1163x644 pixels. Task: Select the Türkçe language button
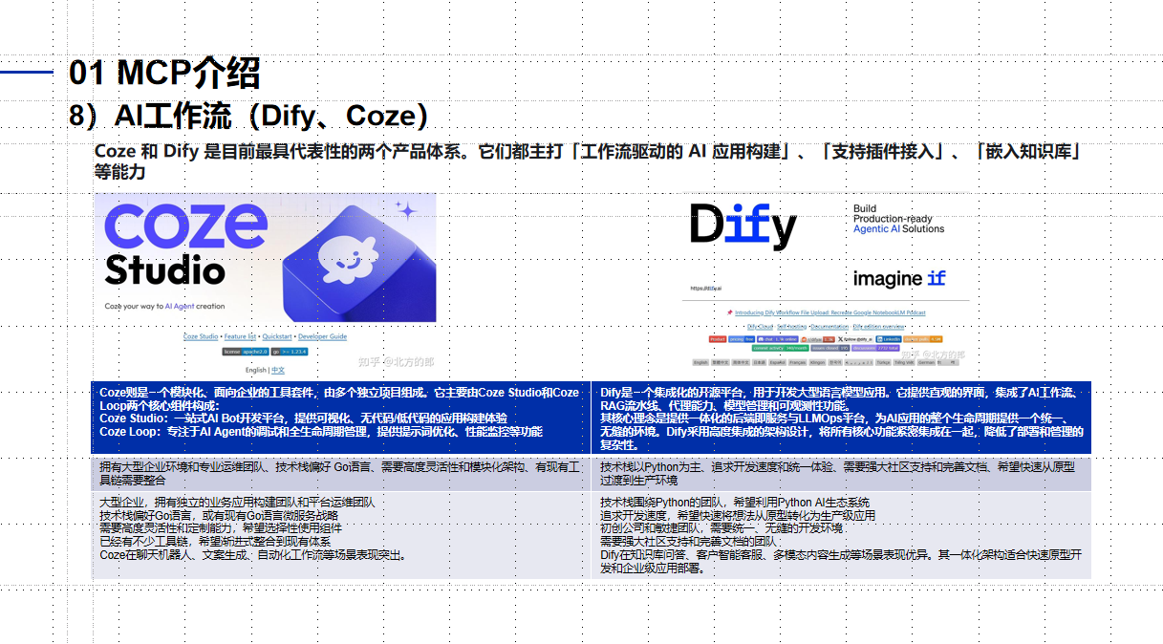(x=883, y=362)
